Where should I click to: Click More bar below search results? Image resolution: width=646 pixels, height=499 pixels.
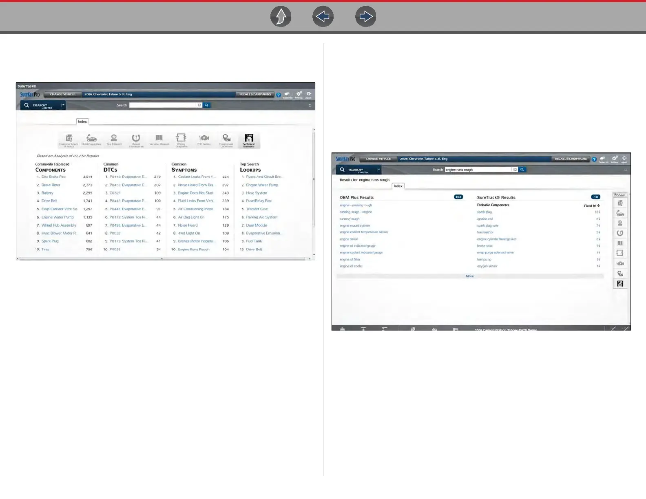[x=470, y=276]
